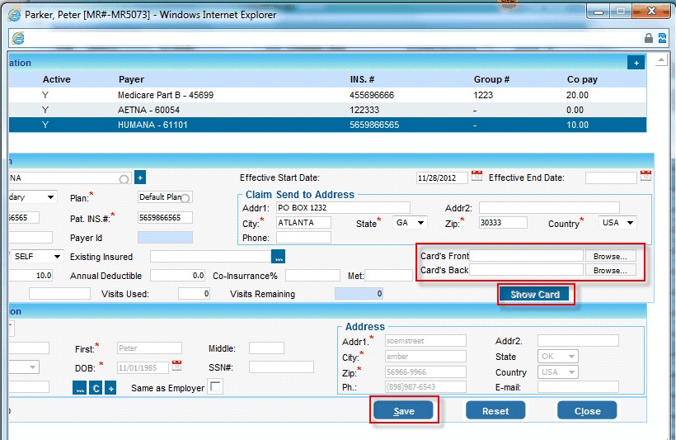Viewport: 676px width, 440px height.
Task: Click ellipsis icon next to Existing Insured
Action: coord(279,257)
